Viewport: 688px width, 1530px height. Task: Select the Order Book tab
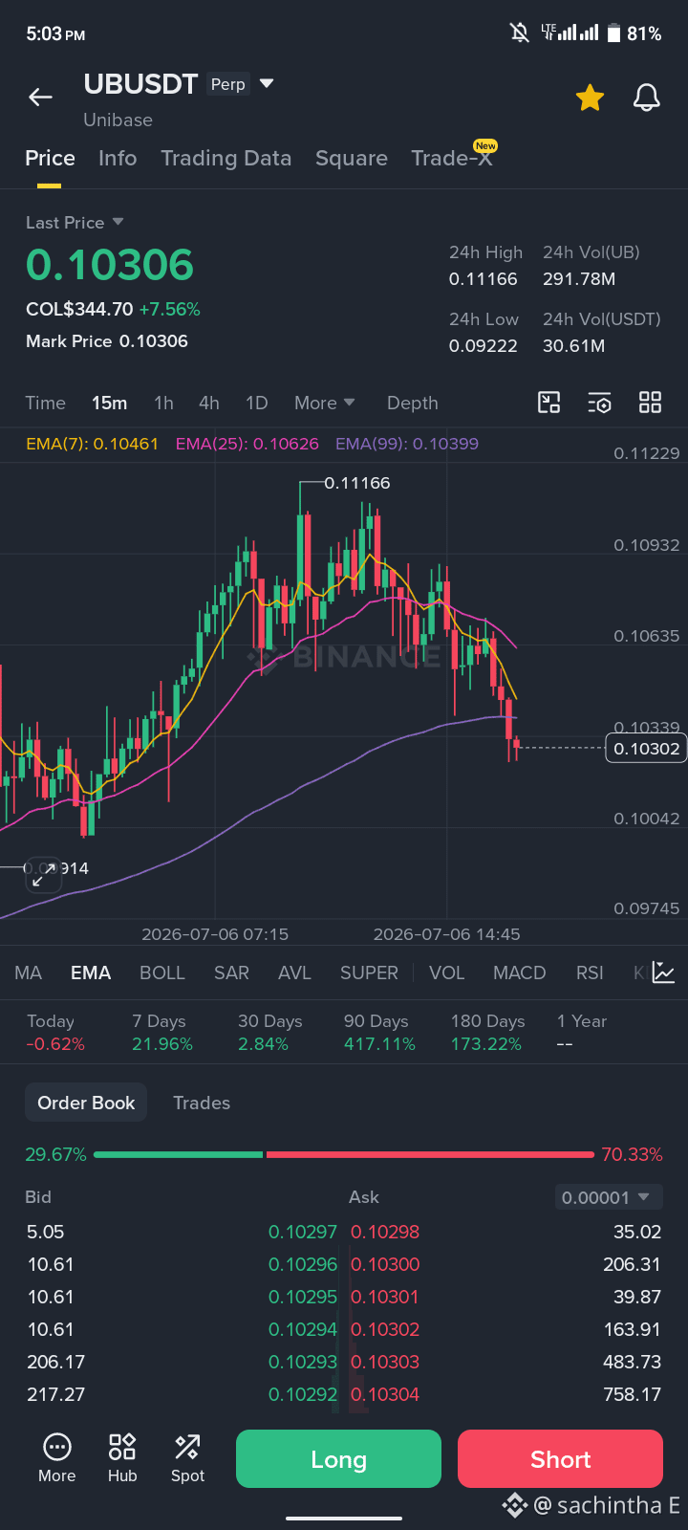tap(86, 1103)
